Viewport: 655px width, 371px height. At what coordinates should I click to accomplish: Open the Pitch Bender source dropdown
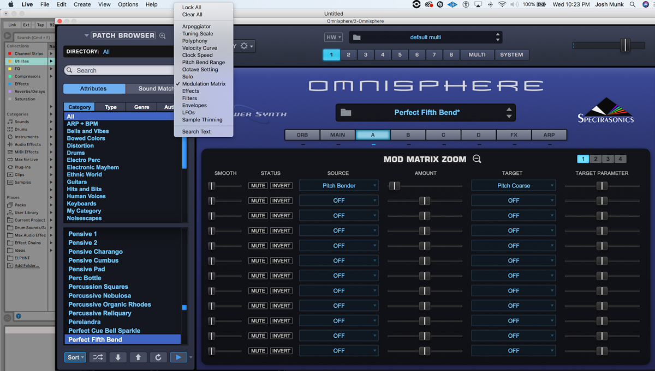339,186
